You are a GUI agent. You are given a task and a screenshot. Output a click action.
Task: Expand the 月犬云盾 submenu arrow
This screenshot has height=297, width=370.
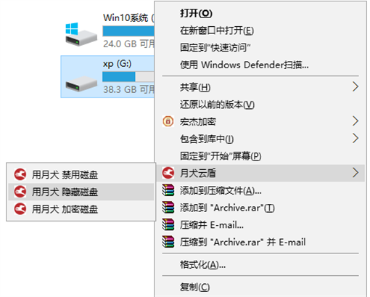[x=355, y=173]
